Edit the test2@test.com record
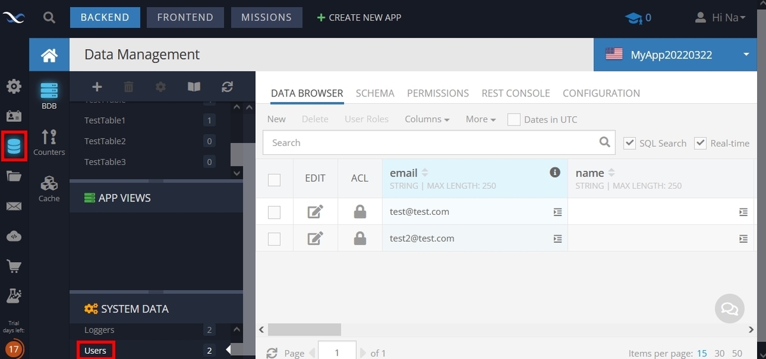Viewport: 766px width, 359px height. 315,238
